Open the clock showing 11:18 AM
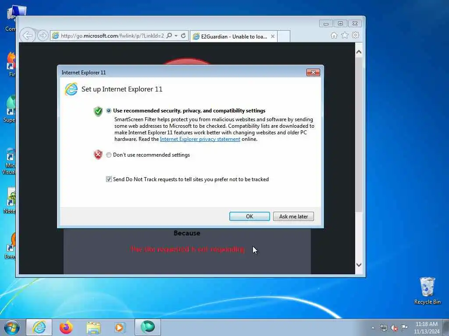This screenshot has width=449, height=336. tap(426, 328)
